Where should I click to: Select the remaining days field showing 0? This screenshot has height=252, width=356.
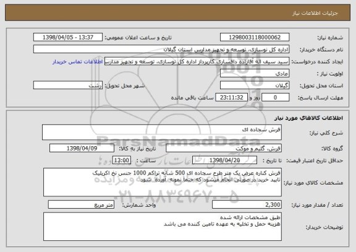(276, 98)
